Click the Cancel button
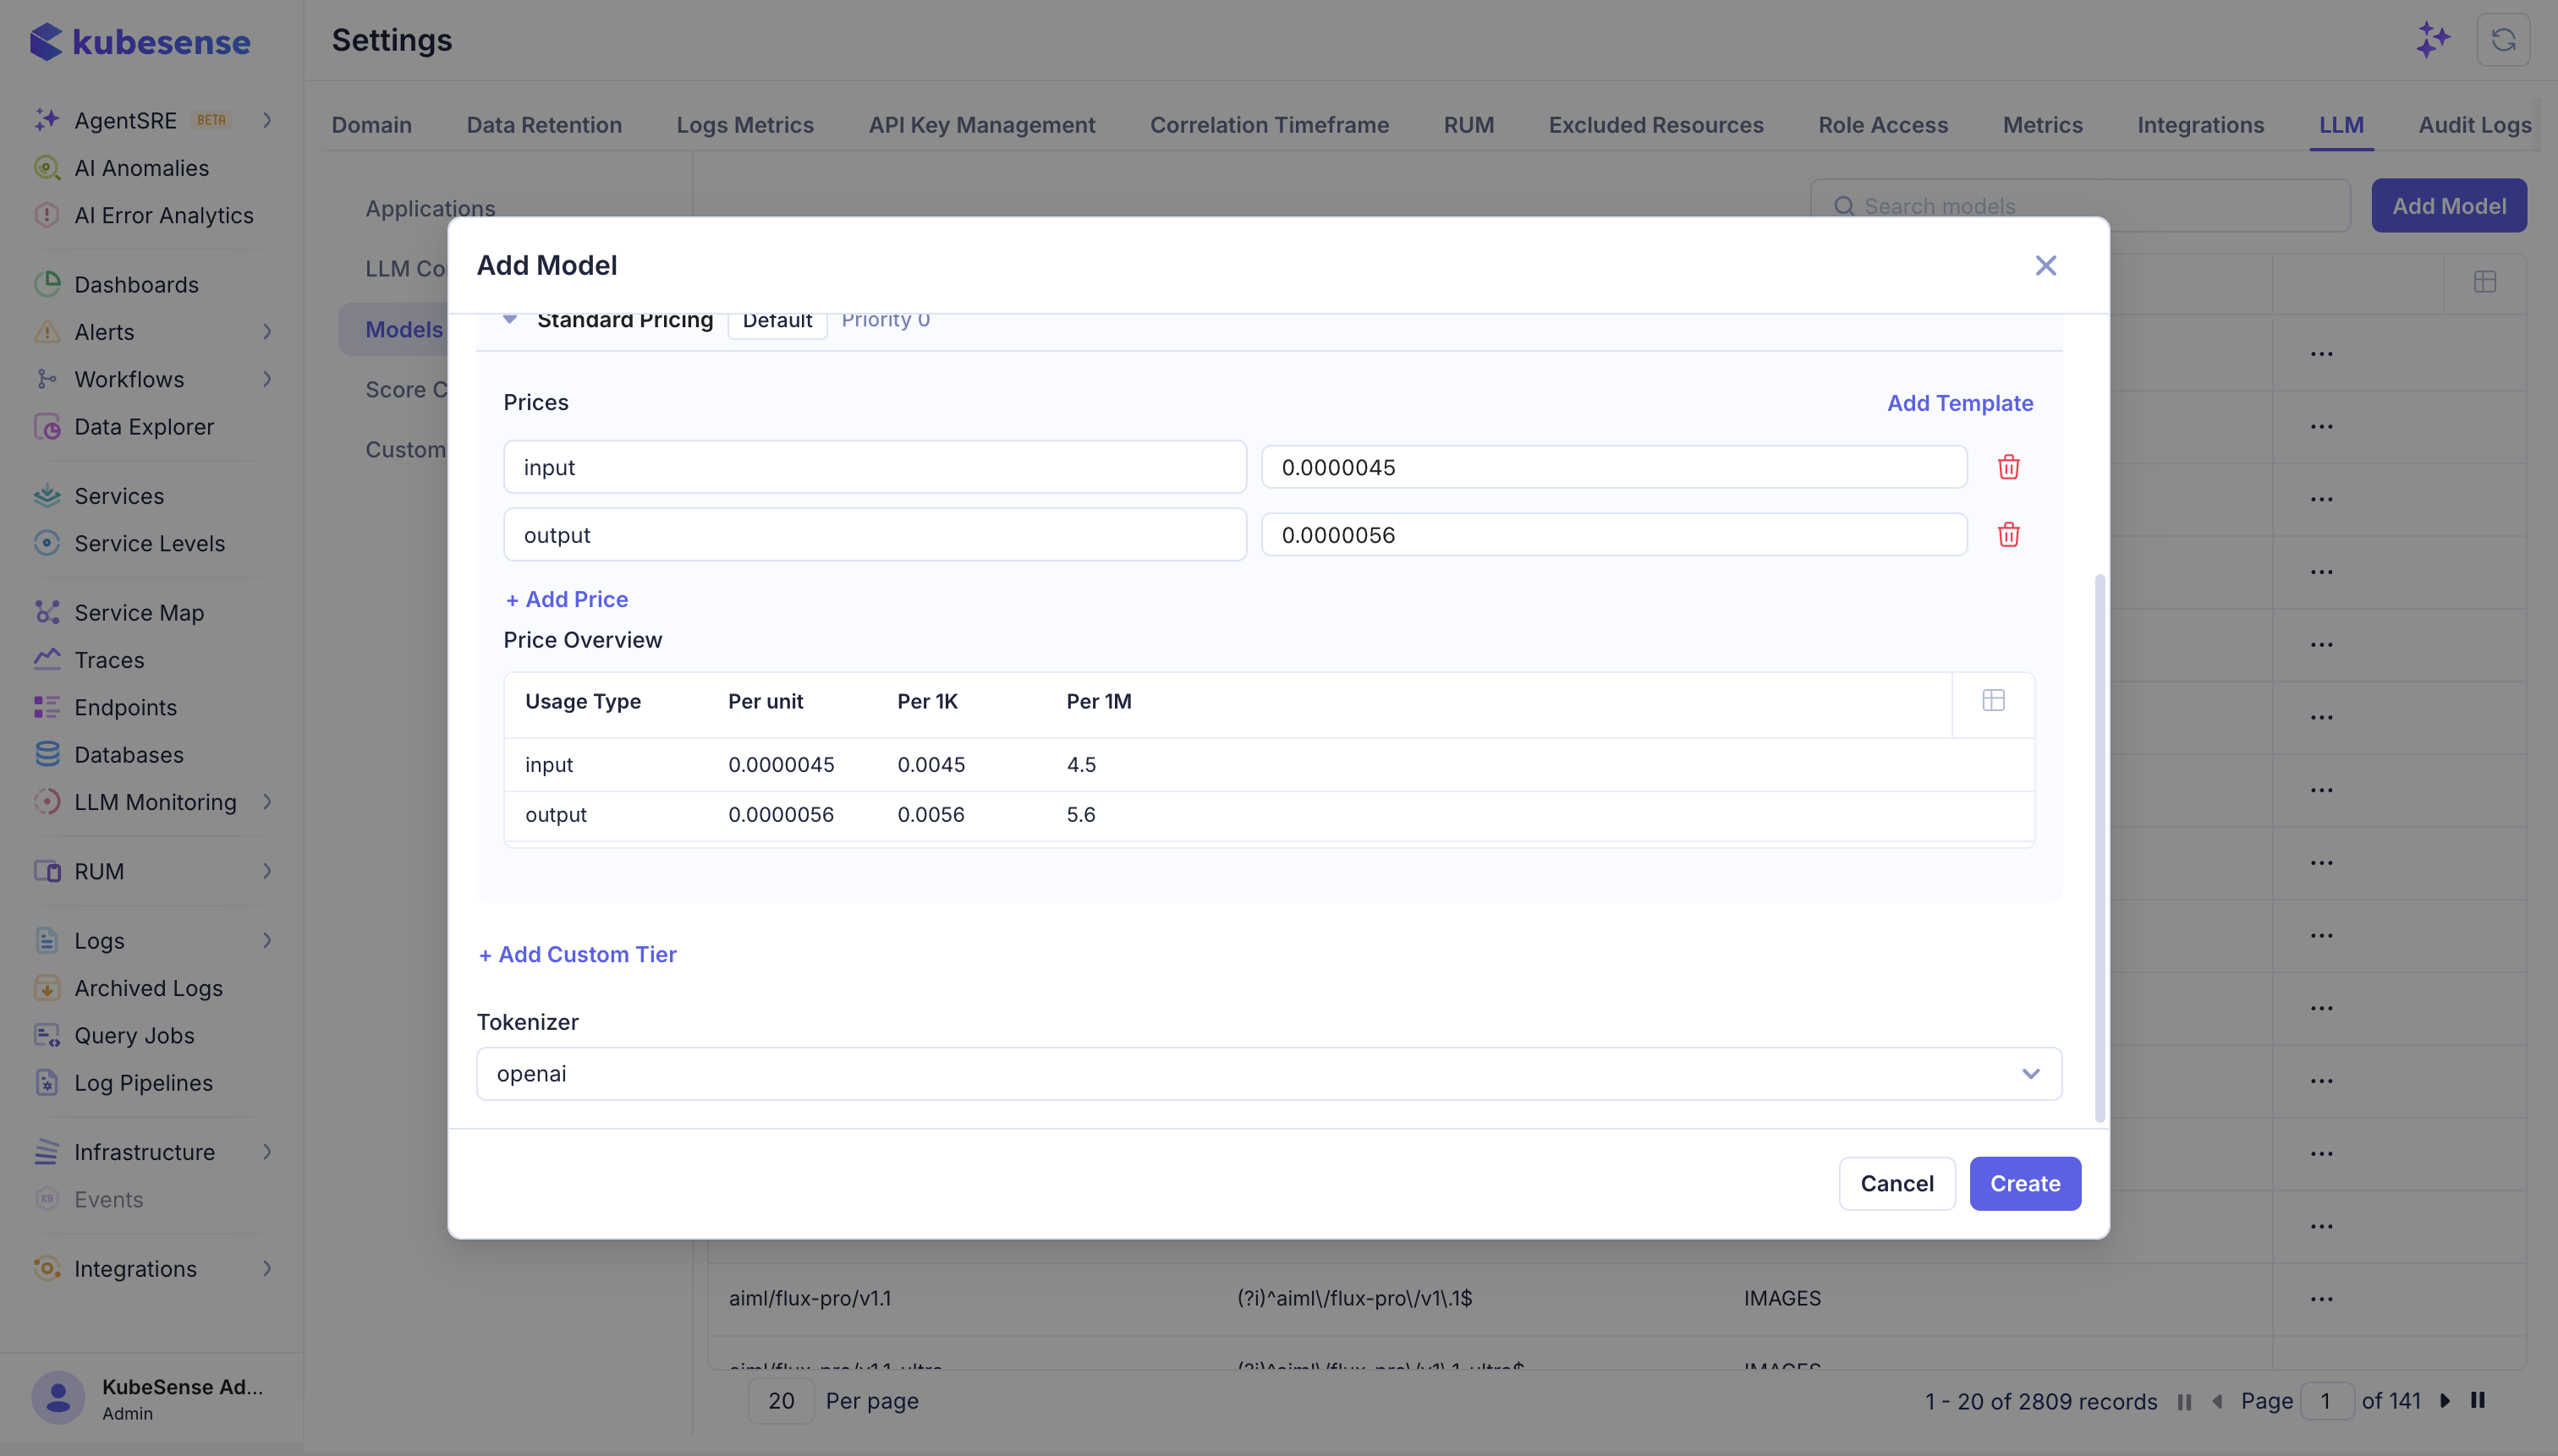The height and width of the screenshot is (1456, 2558). point(1897,1183)
